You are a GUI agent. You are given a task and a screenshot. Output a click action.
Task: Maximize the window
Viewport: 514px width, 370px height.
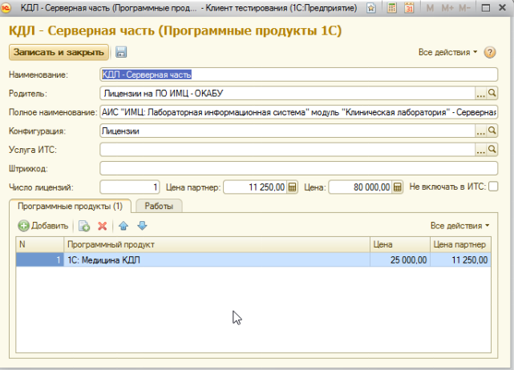486,8
